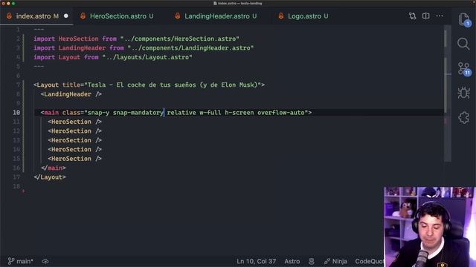Screen dimensions: 476x267
Task: Click the Copilot status icon next to Astro
Action: [312, 261]
